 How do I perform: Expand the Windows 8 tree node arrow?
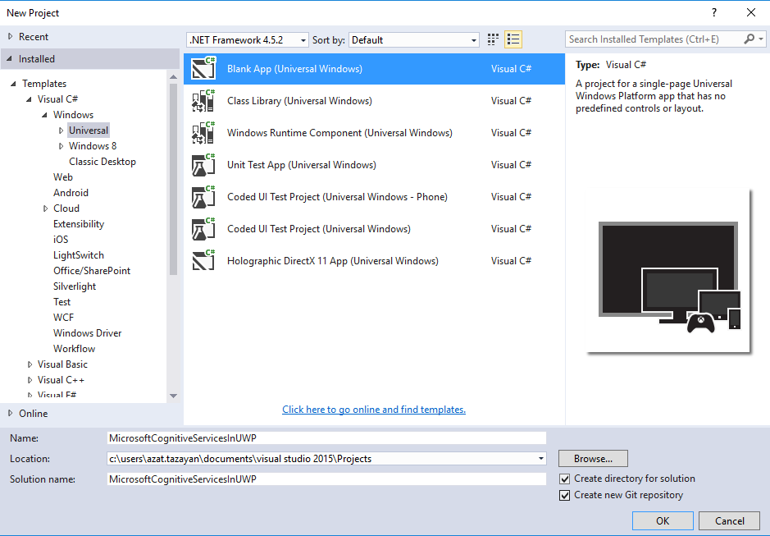[61, 146]
